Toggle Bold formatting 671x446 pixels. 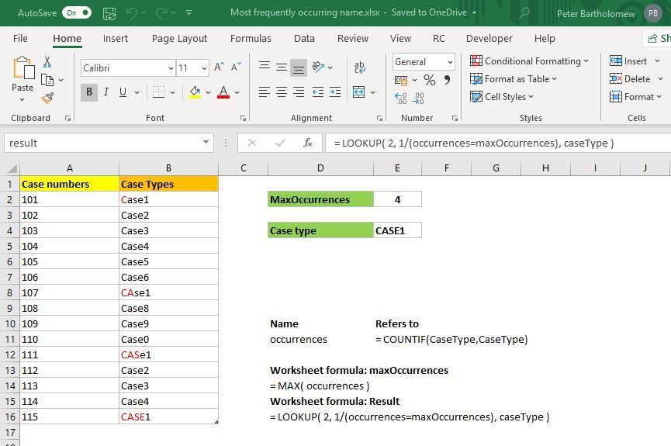click(x=89, y=92)
